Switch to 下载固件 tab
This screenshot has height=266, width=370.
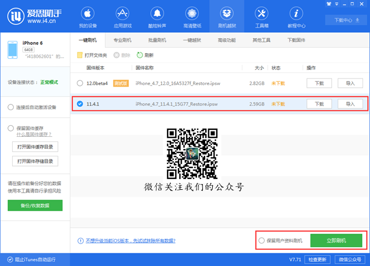tap(297, 40)
